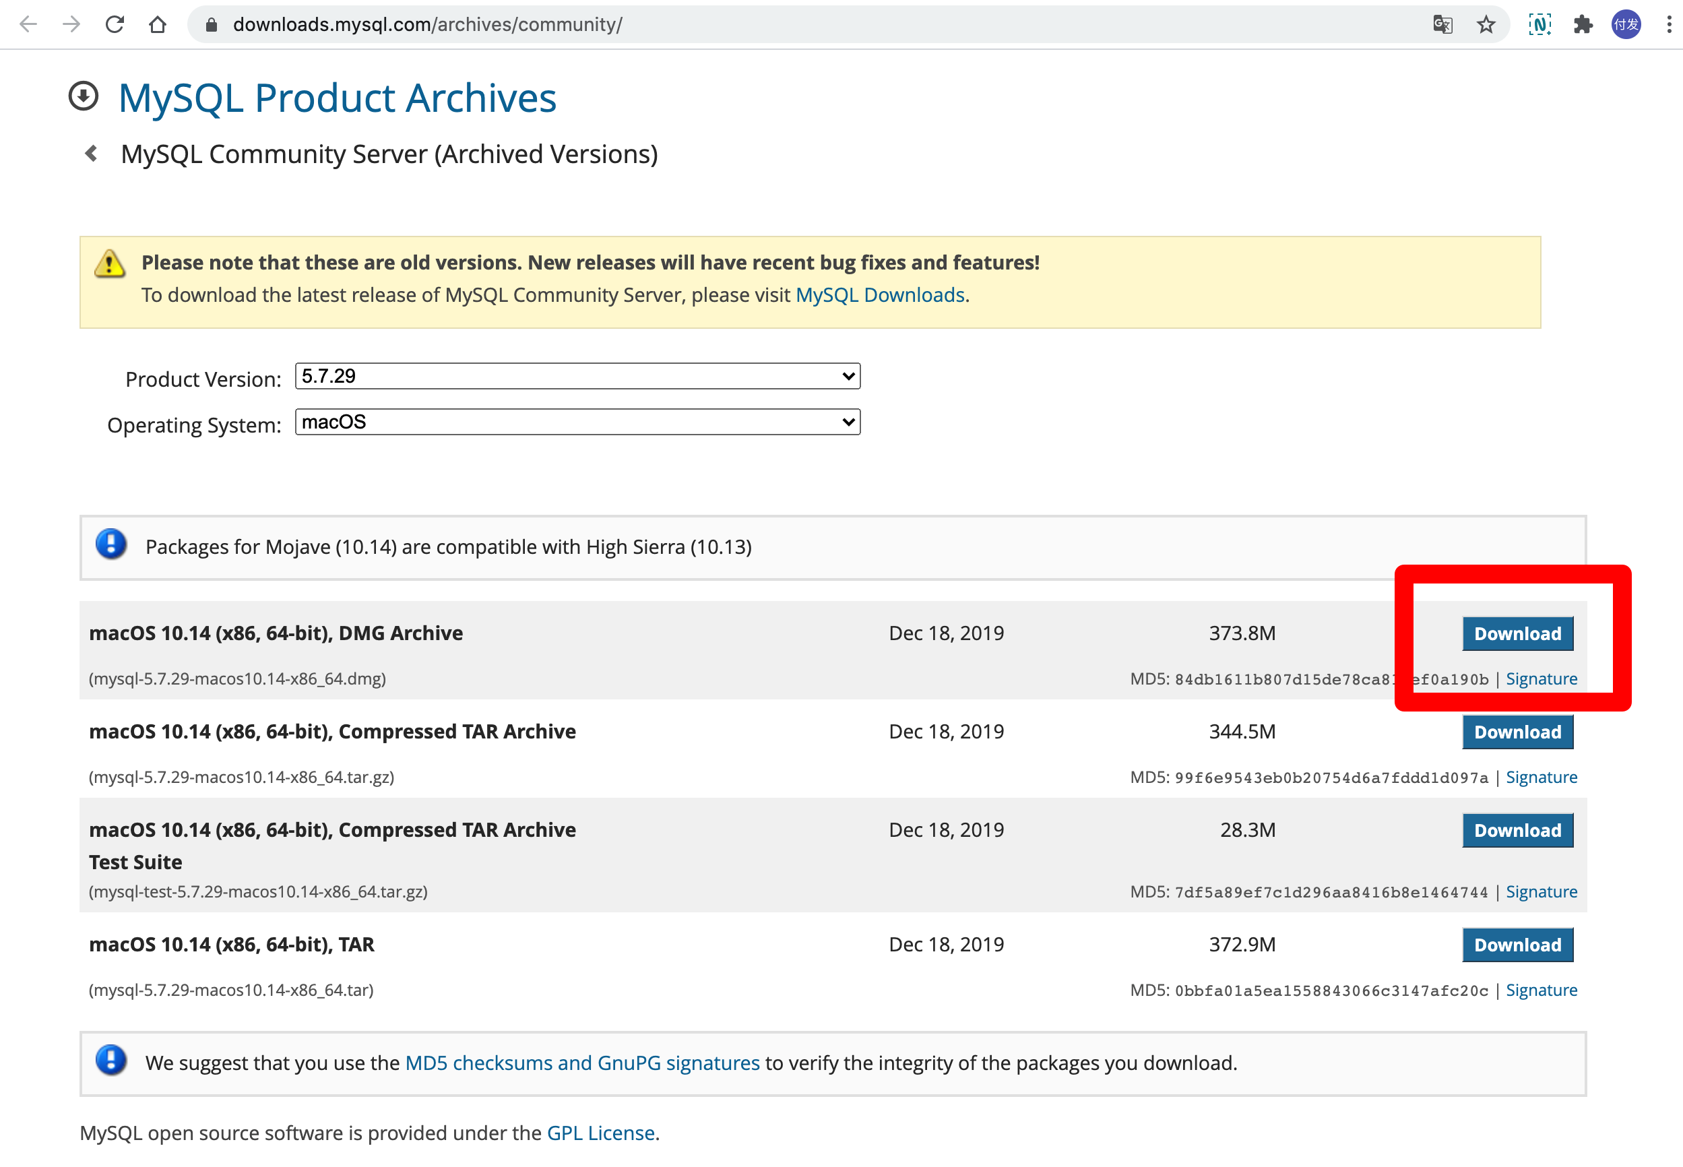Expand the Operating System dropdown
Viewport: 1683px width, 1167px height.
click(x=577, y=422)
